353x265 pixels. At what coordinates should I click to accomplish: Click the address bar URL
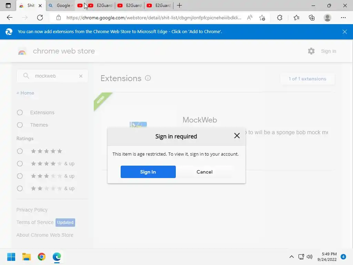point(154,18)
